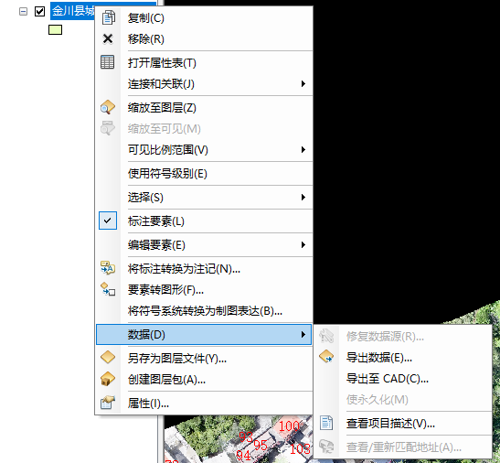
Task: Click the copy icon beside 复制(C)
Action: click(x=108, y=17)
